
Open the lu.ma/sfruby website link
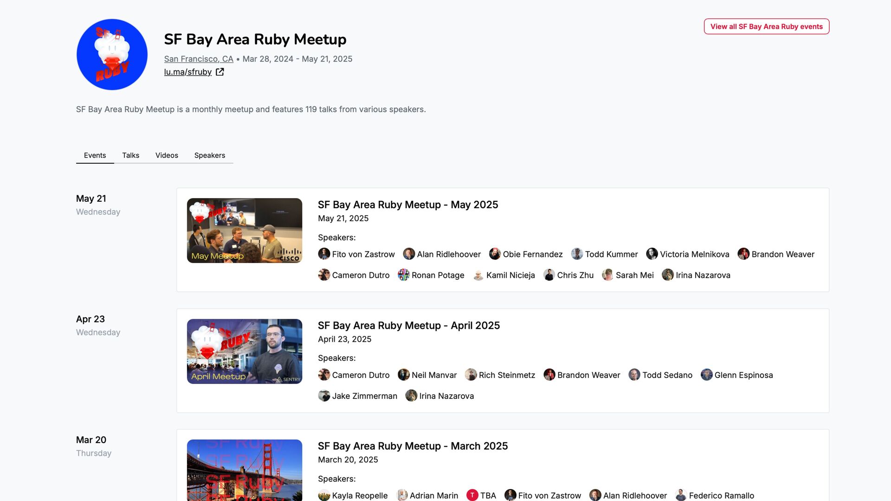click(187, 72)
